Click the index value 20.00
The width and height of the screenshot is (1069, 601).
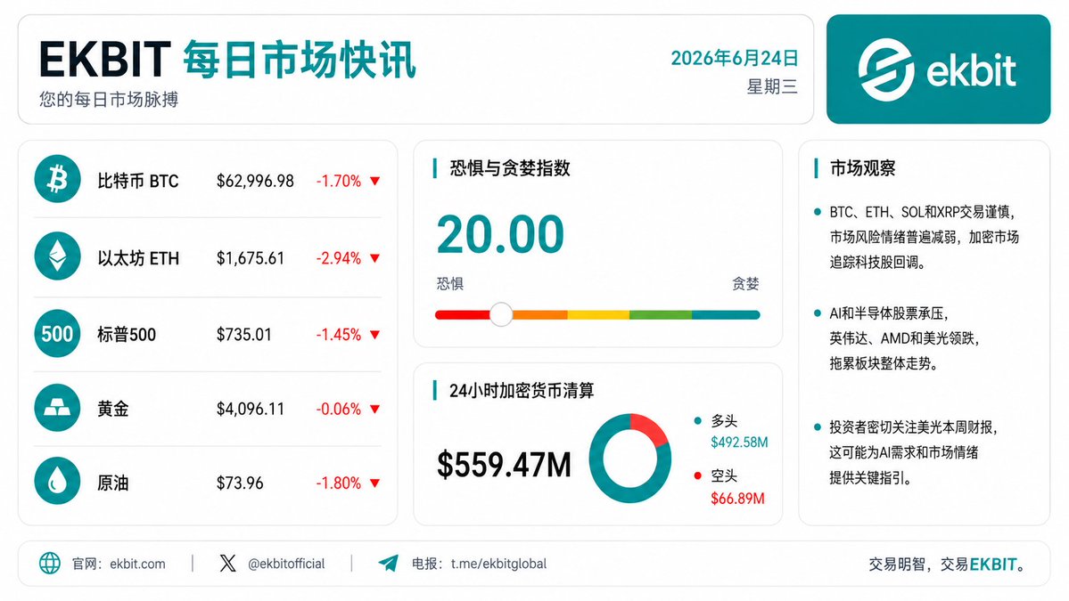tap(500, 234)
